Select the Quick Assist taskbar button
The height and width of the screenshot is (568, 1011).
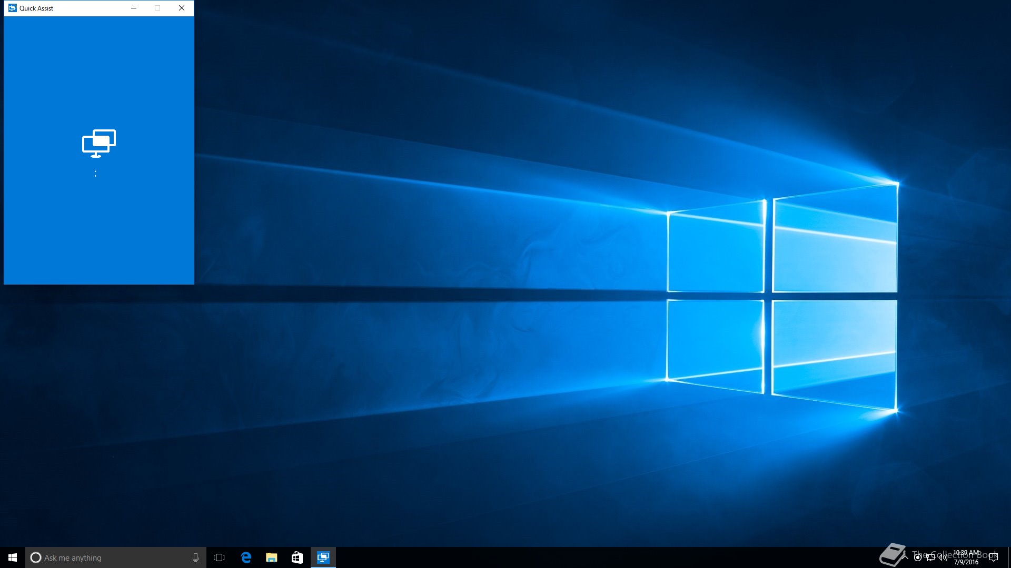coord(323,557)
